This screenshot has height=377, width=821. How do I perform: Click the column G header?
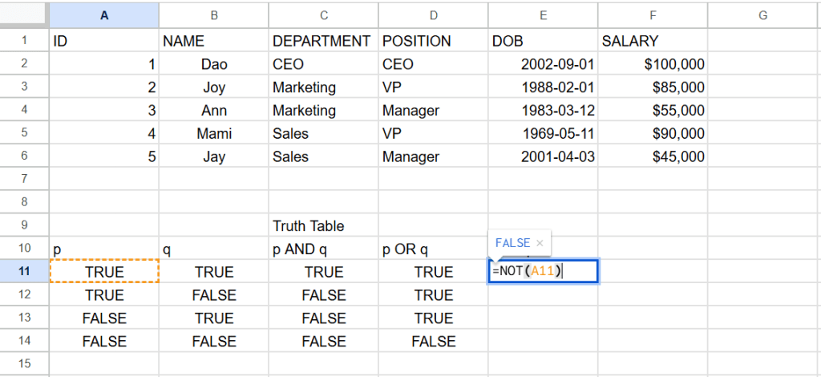tap(762, 14)
